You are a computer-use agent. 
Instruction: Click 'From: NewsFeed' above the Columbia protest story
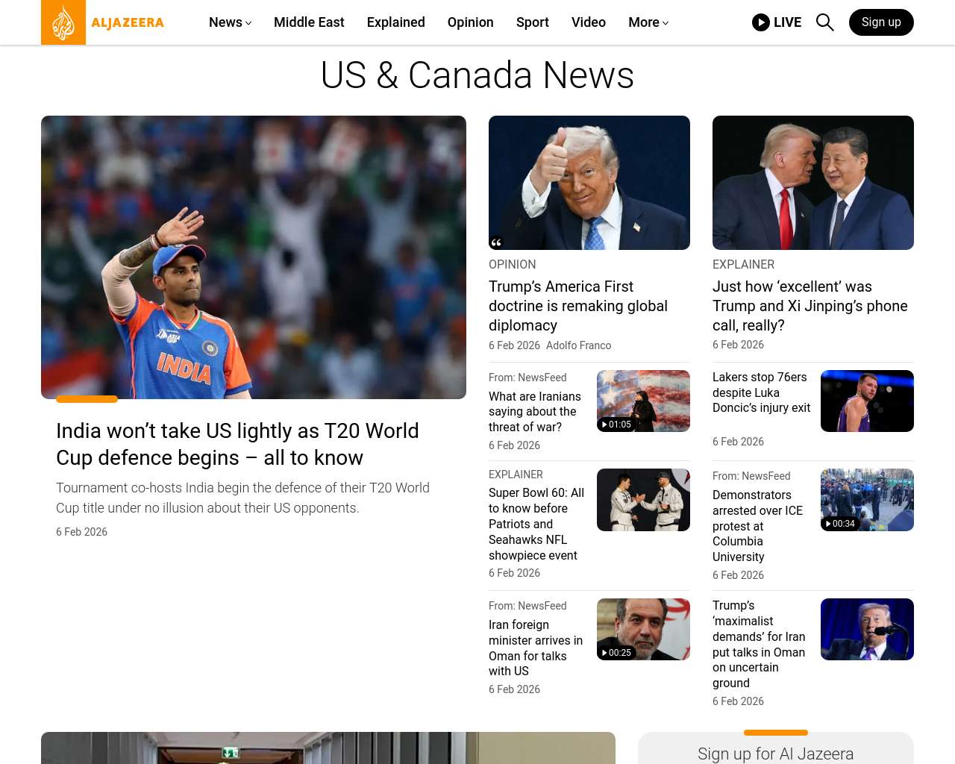(751, 476)
